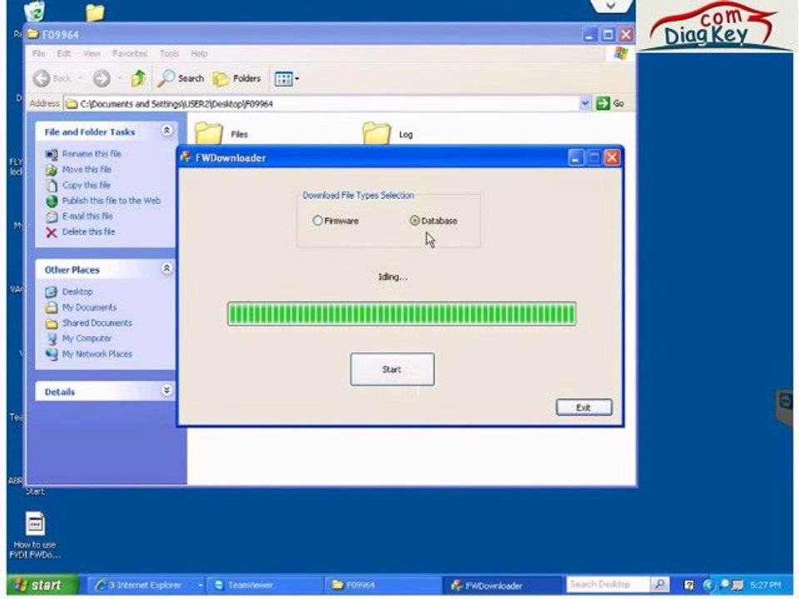
Task: Close the FWDownloader window
Action: coord(612,157)
